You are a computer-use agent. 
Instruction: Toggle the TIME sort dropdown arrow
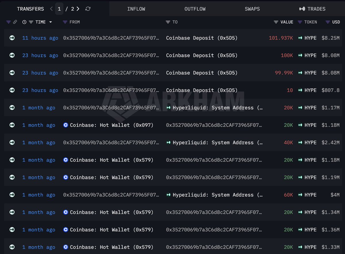[51, 22]
